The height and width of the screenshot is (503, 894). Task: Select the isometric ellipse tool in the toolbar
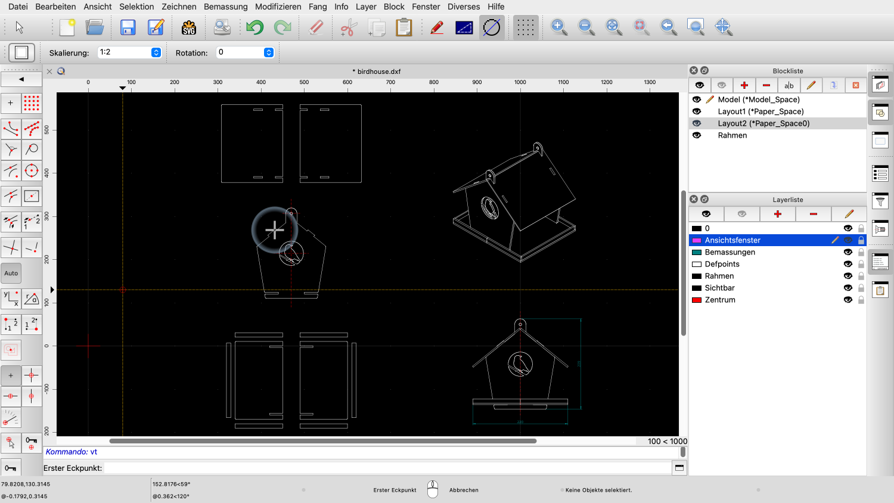[x=492, y=27]
